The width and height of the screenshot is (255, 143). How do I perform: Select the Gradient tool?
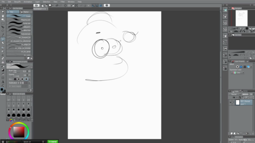(3, 70)
